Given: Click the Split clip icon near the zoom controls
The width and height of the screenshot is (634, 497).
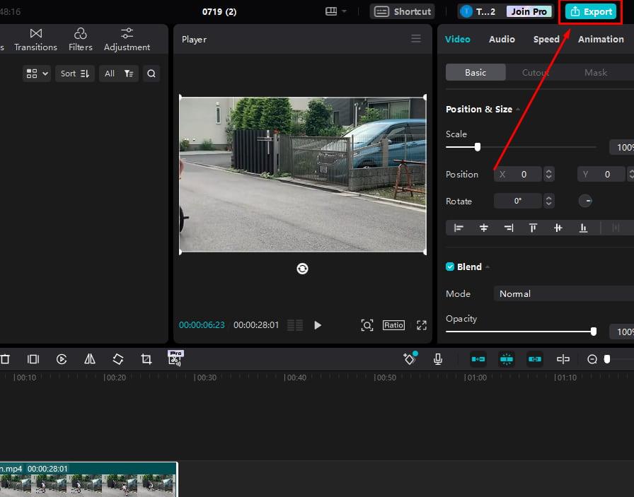Looking at the screenshot, I should (563, 359).
